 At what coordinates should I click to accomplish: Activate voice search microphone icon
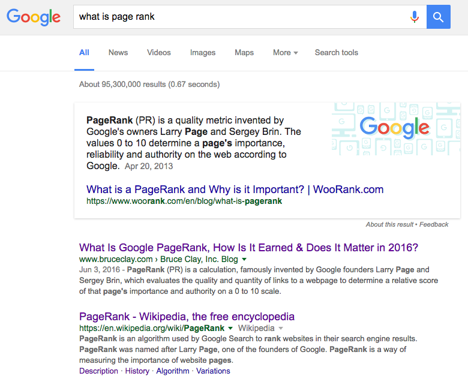(x=414, y=17)
